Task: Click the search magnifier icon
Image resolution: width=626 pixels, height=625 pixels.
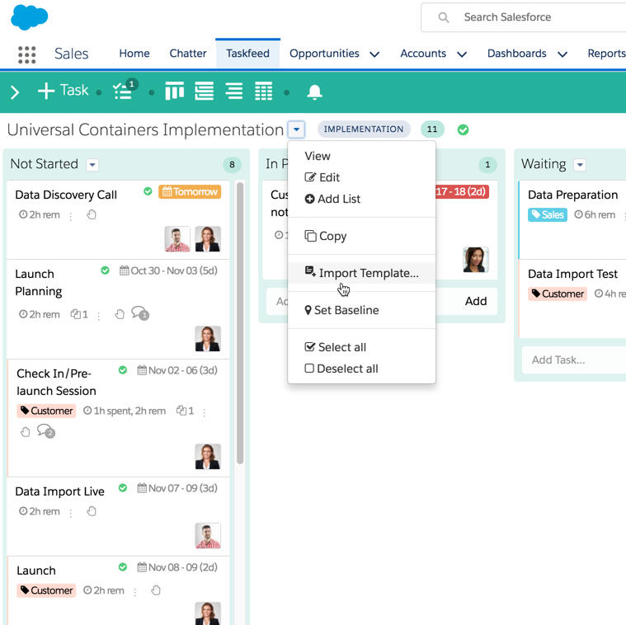Action: tap(444, 17)
